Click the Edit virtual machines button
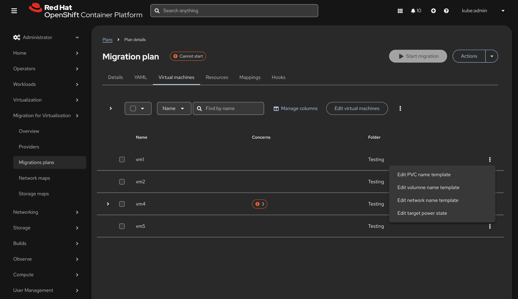The width and height of the screenshot is (518, 299). 357,109
